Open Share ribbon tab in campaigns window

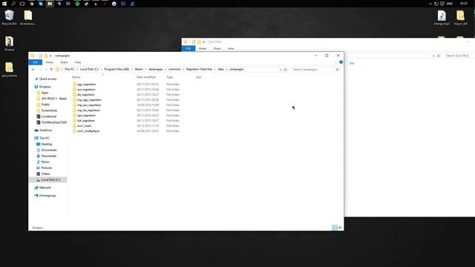[x=64, y=62]
